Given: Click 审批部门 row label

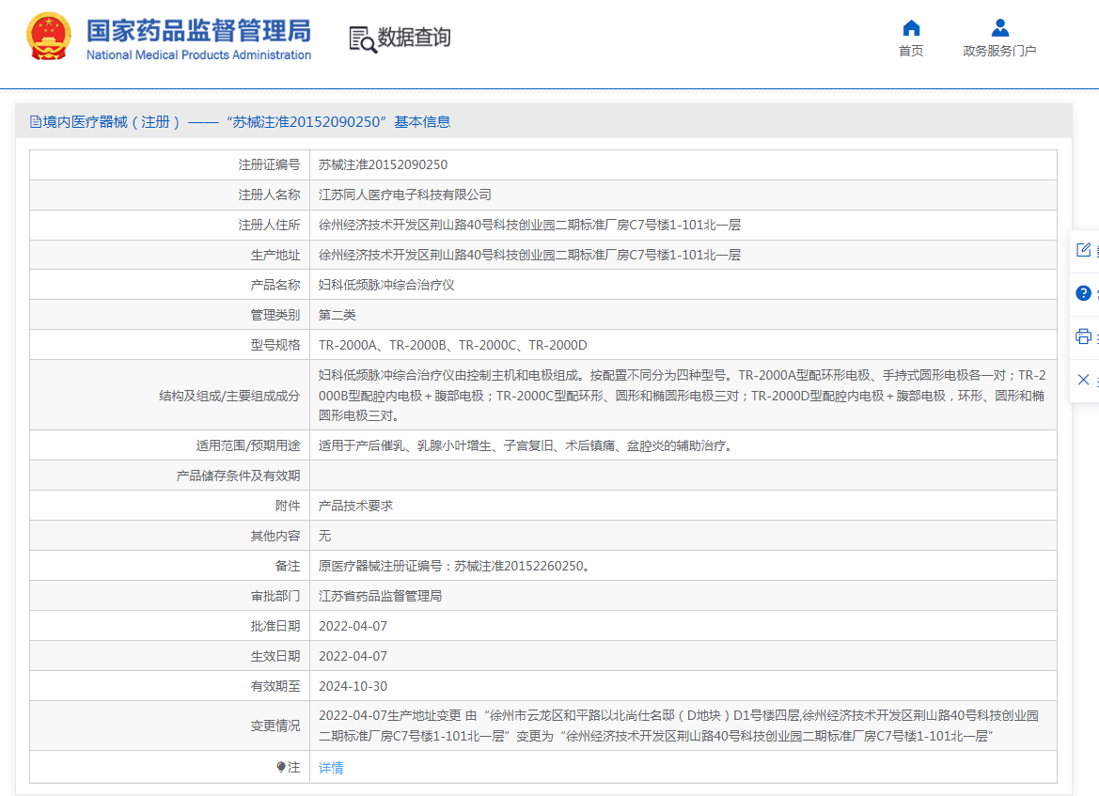Looking at the screenshot, I should 275,597.
